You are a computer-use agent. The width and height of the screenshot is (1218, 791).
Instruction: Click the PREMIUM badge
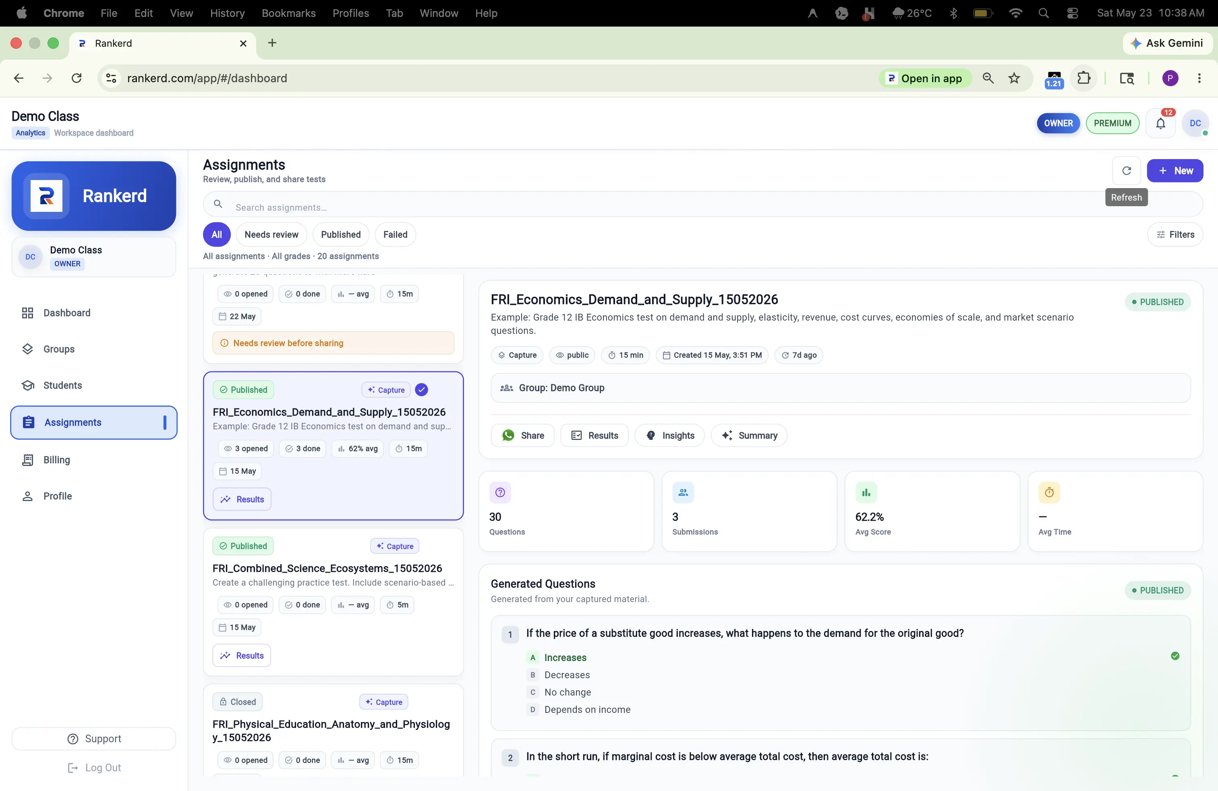tap(1112, 123)
